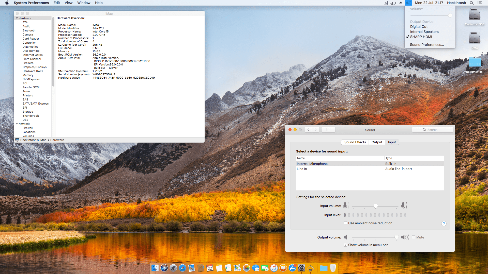Viewport: 488px width, 274px height.
Task: Collapse the Network section in the sidebar
Action: click(x=16, y=124)
